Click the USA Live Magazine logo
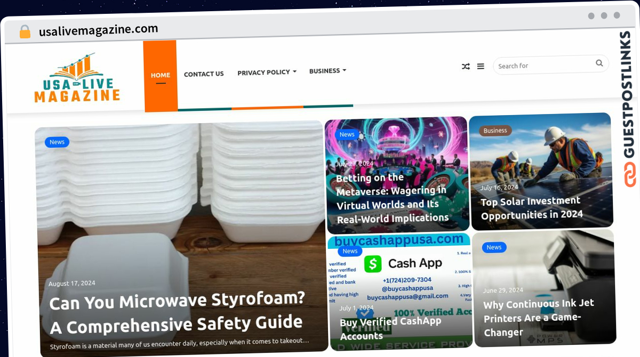640x357 pixels. (77, 78)
